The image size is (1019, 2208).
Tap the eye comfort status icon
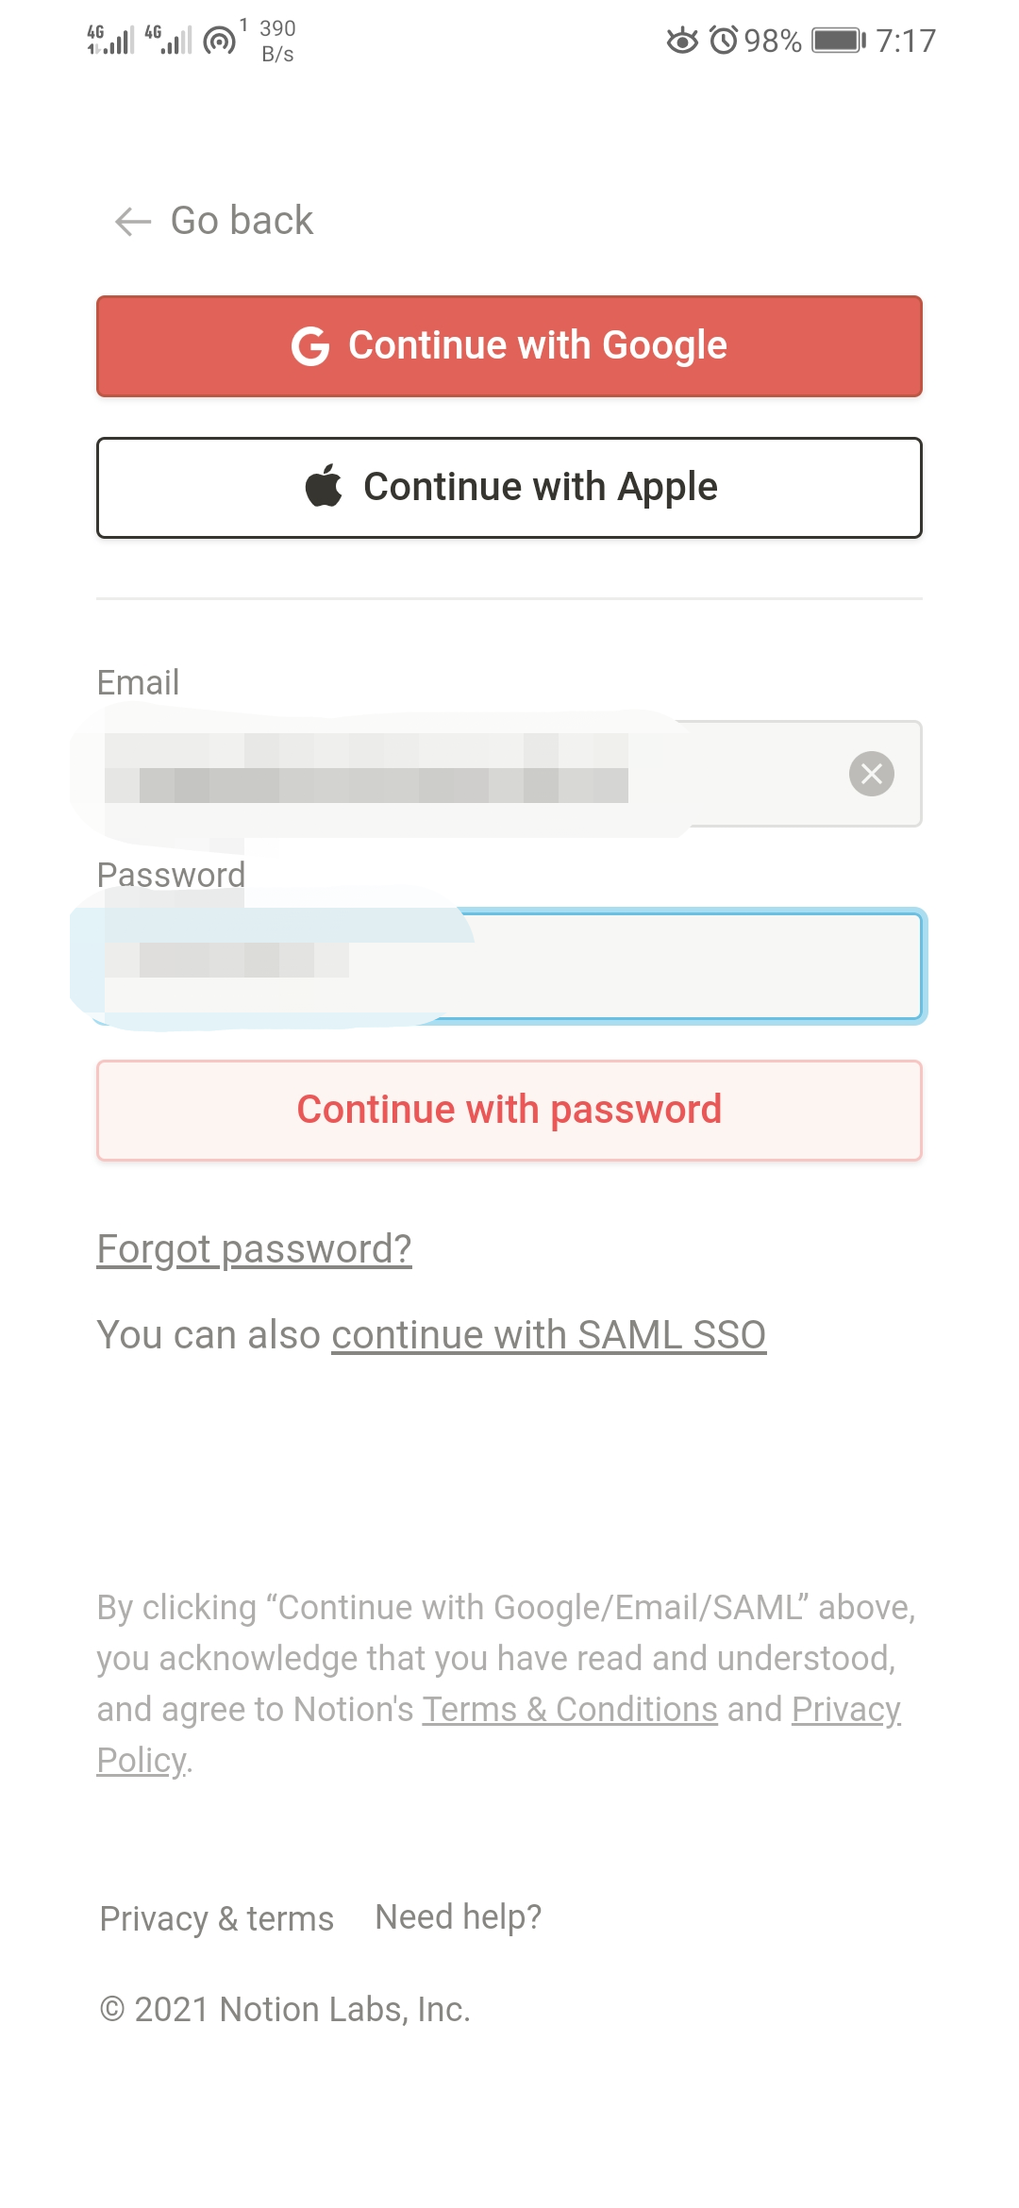(682, 41)
